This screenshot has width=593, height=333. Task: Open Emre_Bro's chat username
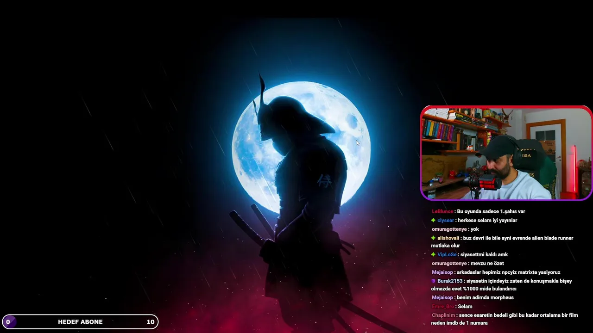(443, 306)
